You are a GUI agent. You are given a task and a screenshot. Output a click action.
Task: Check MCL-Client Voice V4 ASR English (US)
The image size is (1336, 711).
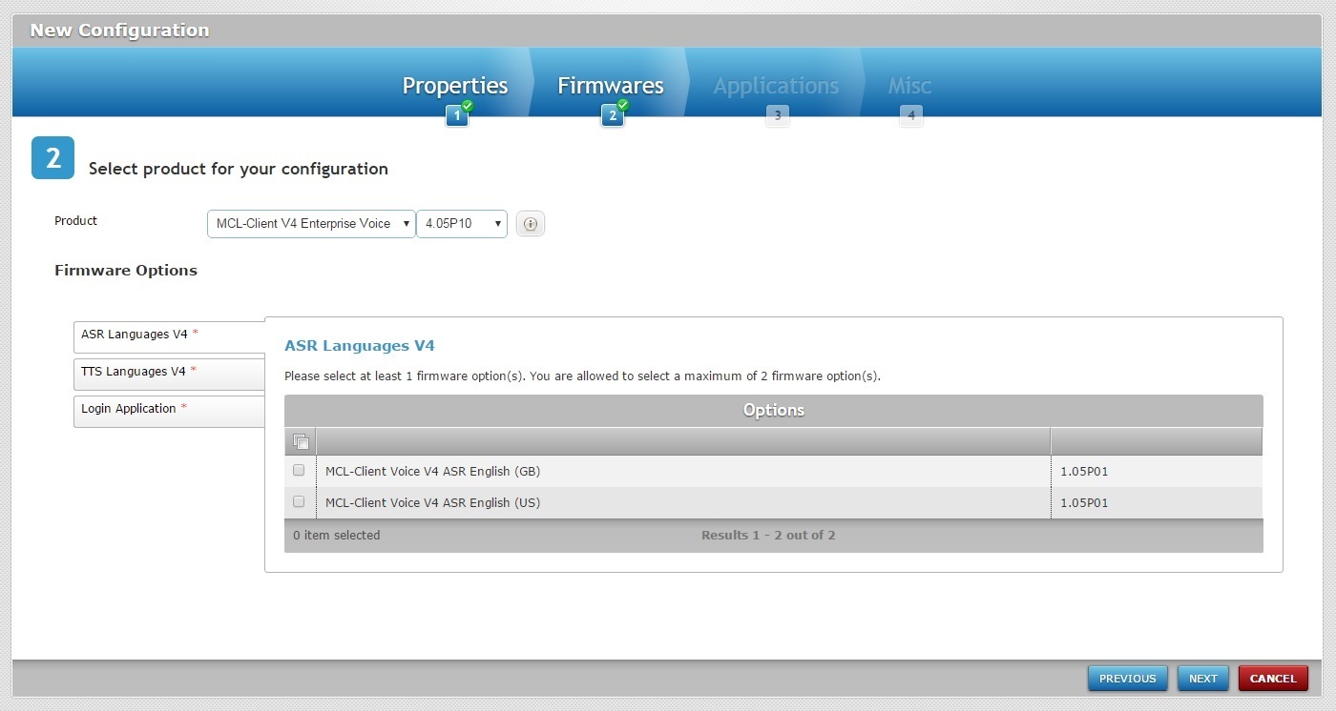[299, 501]
